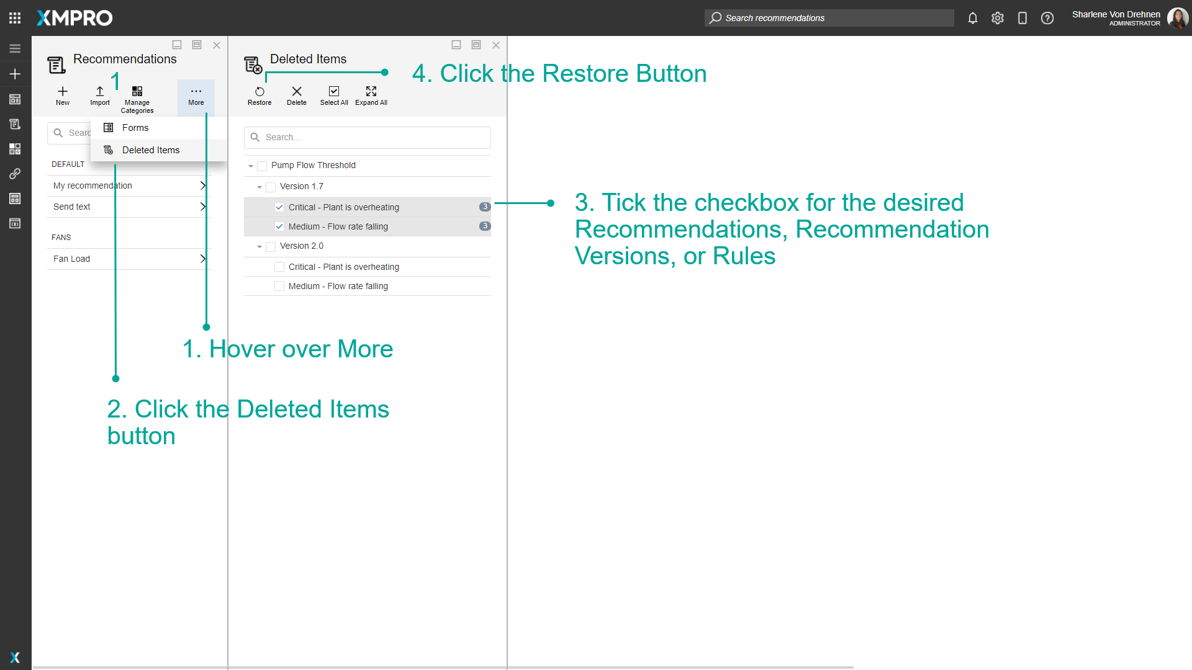The height and width of the screenshot is (670, 1192).
Task: Open the settings gear in the top bar
Action: tap(998, 18)
